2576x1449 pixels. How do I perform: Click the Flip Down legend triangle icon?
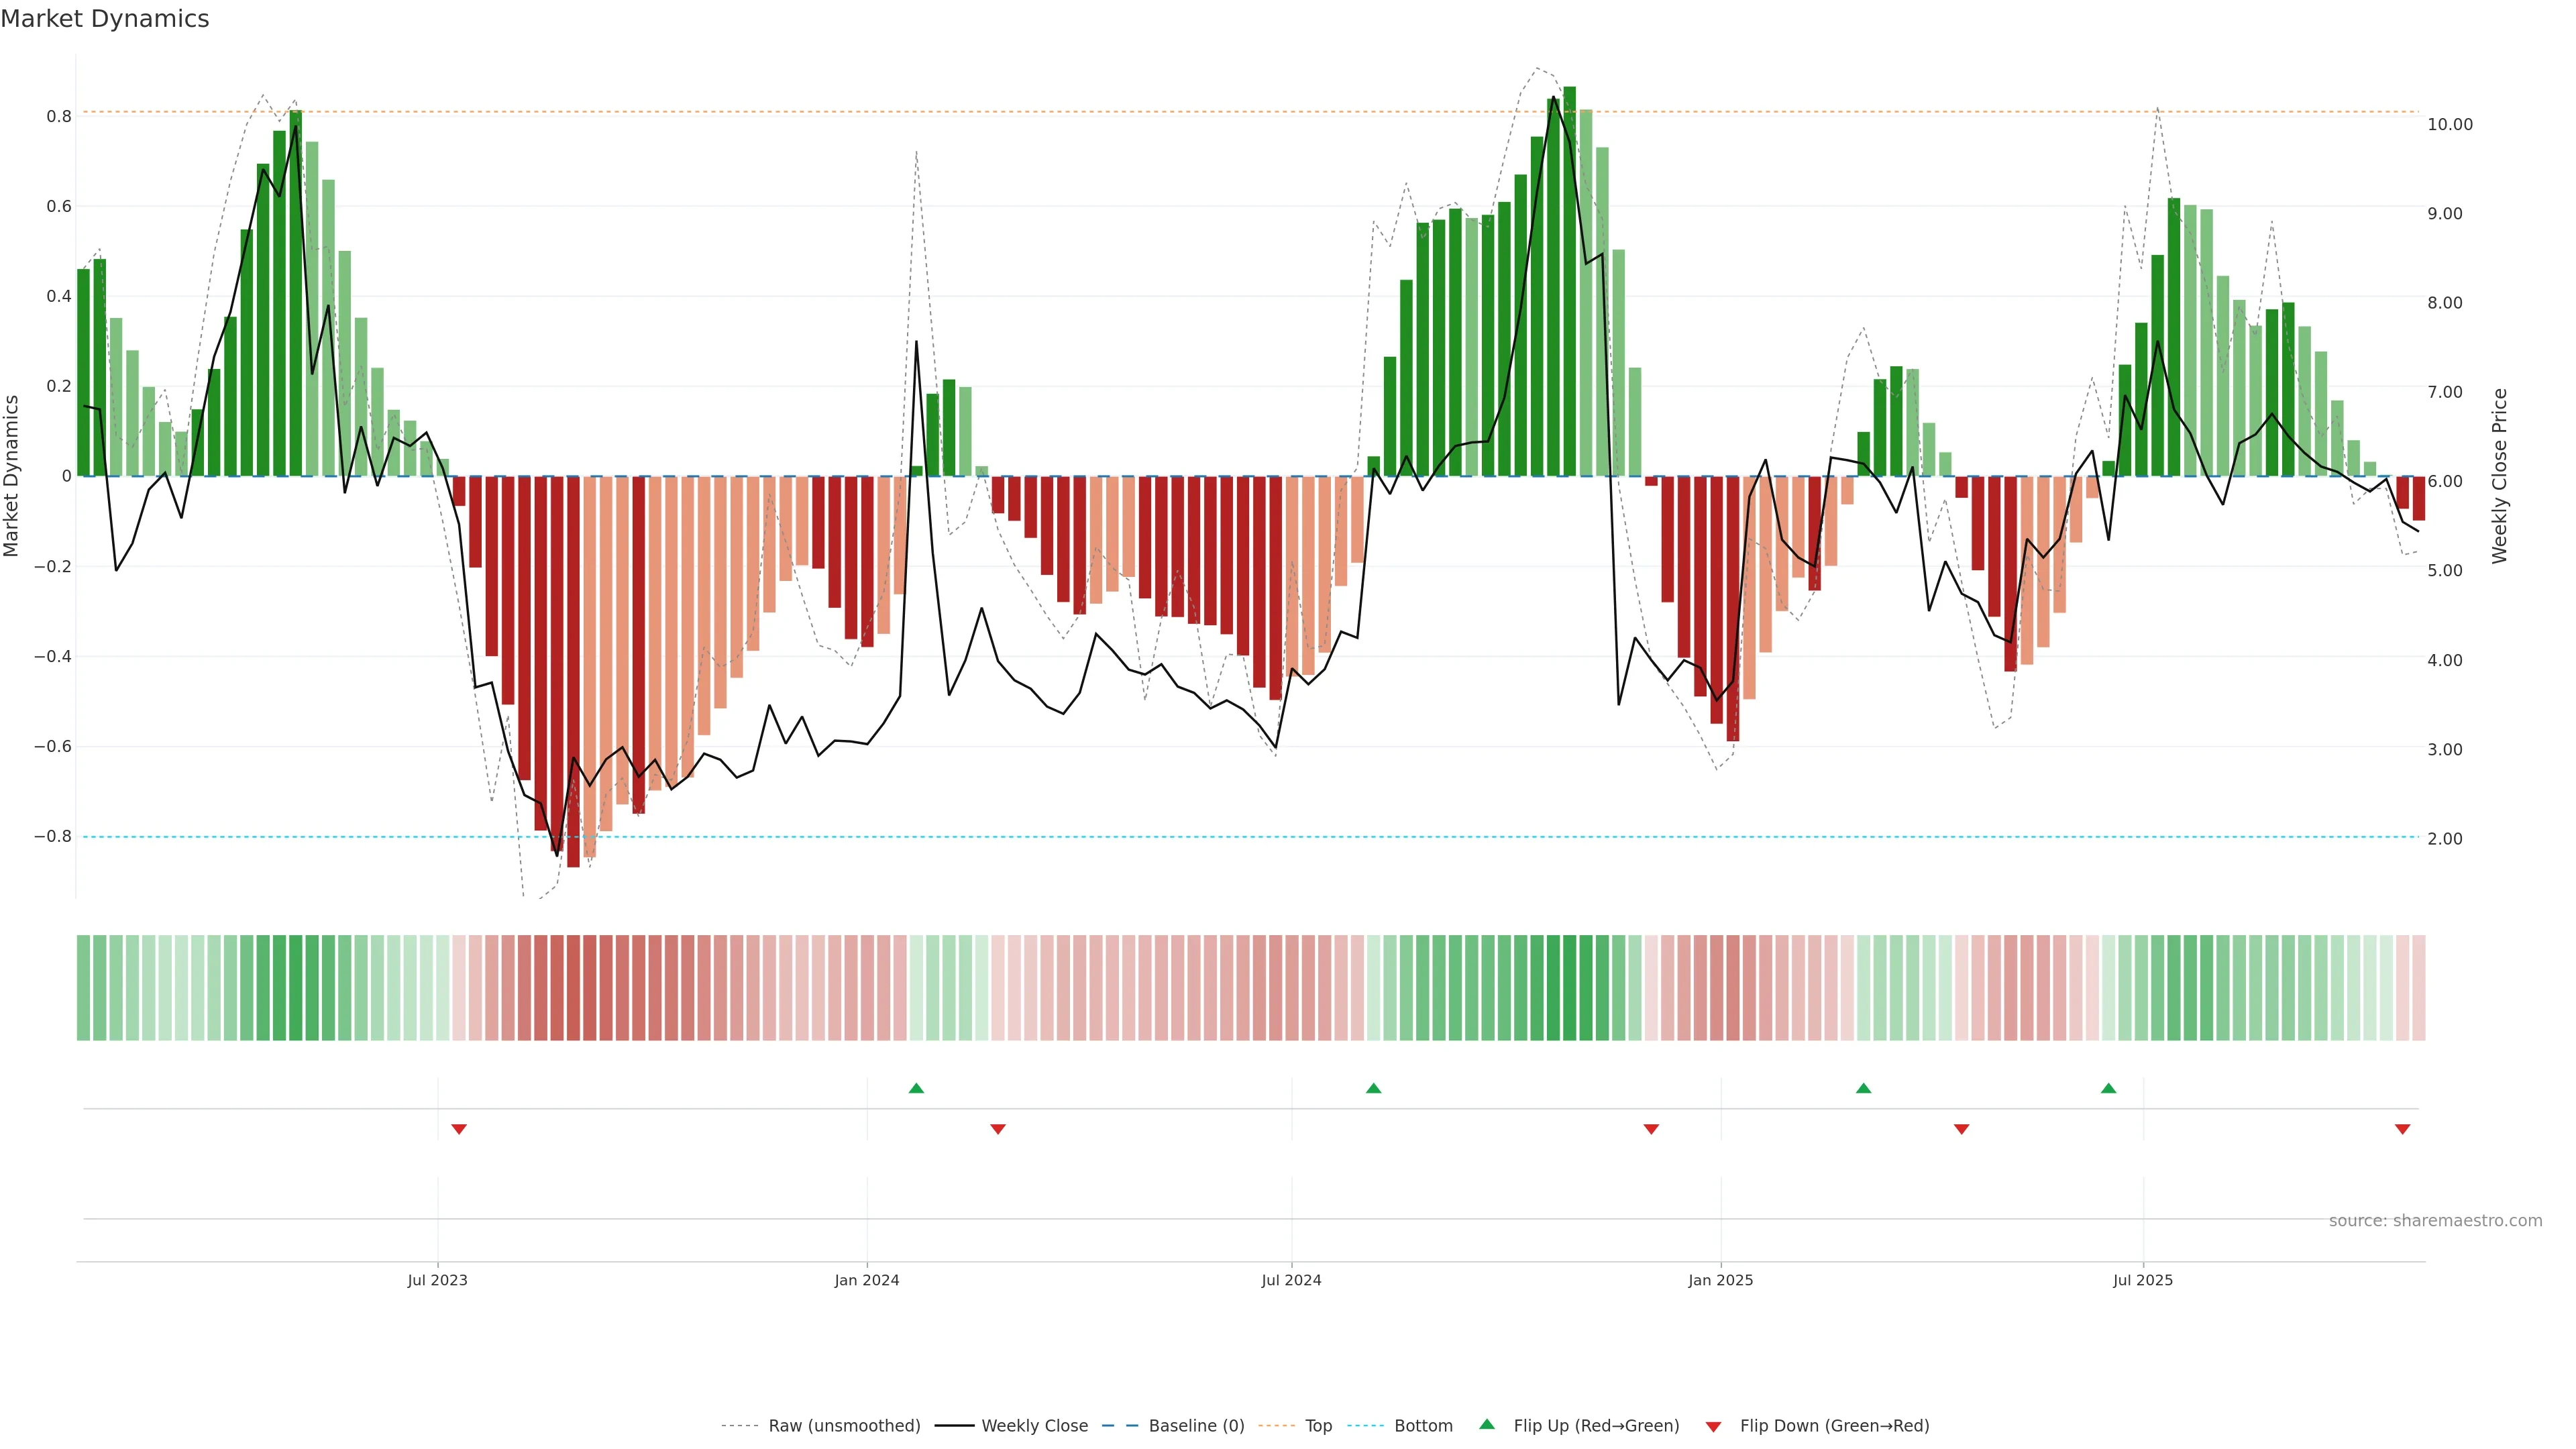[x=1713, y=1427]
